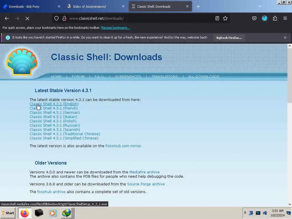The width and height of the screenshot is (292, 219).
Task: Click Firefox icon in the taskbar
Action: tap(25, 213)
